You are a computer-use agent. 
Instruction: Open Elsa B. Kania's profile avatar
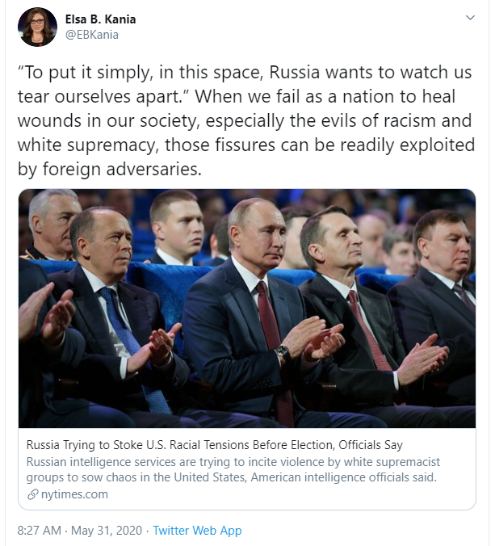pyautogui.click(x=37, y=27)
